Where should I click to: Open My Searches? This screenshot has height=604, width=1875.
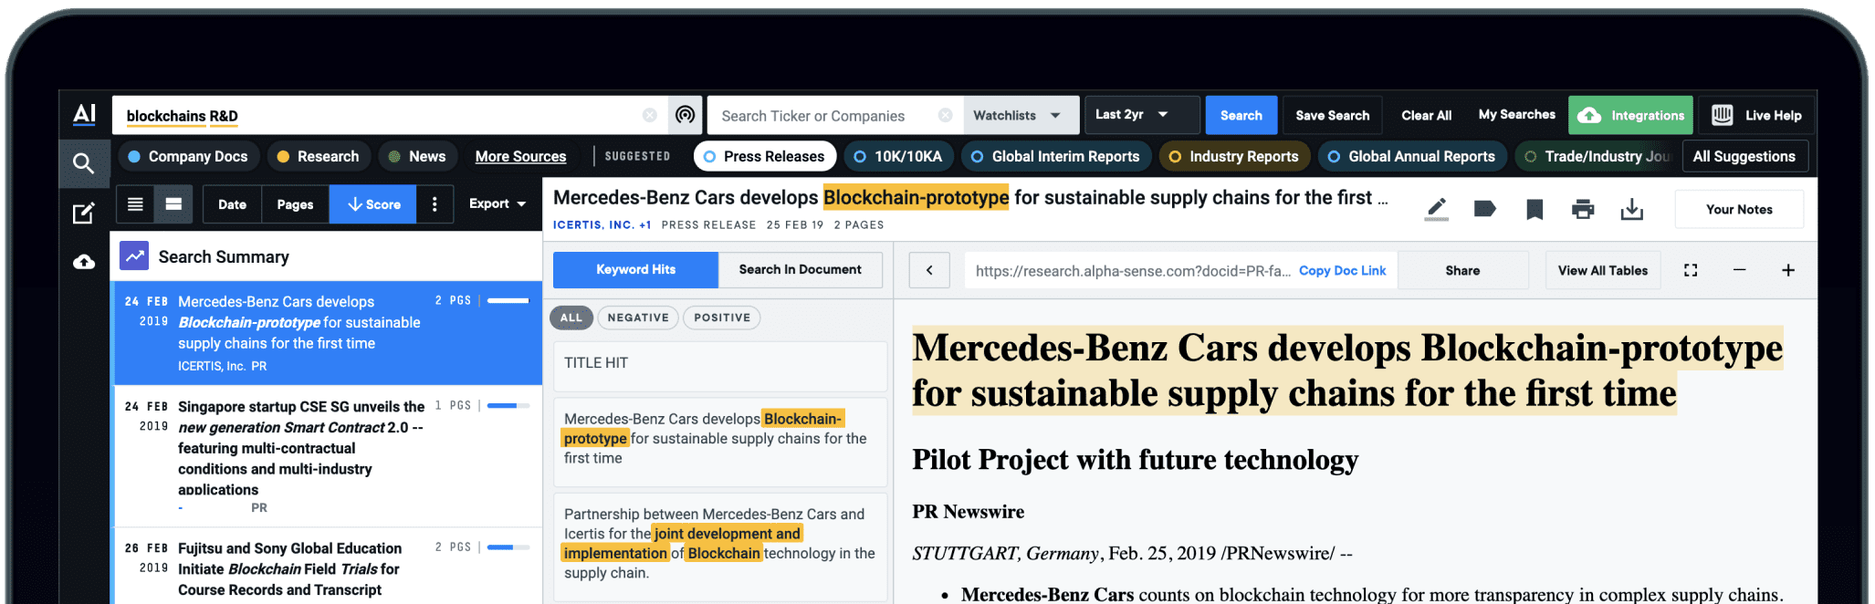1516,115
